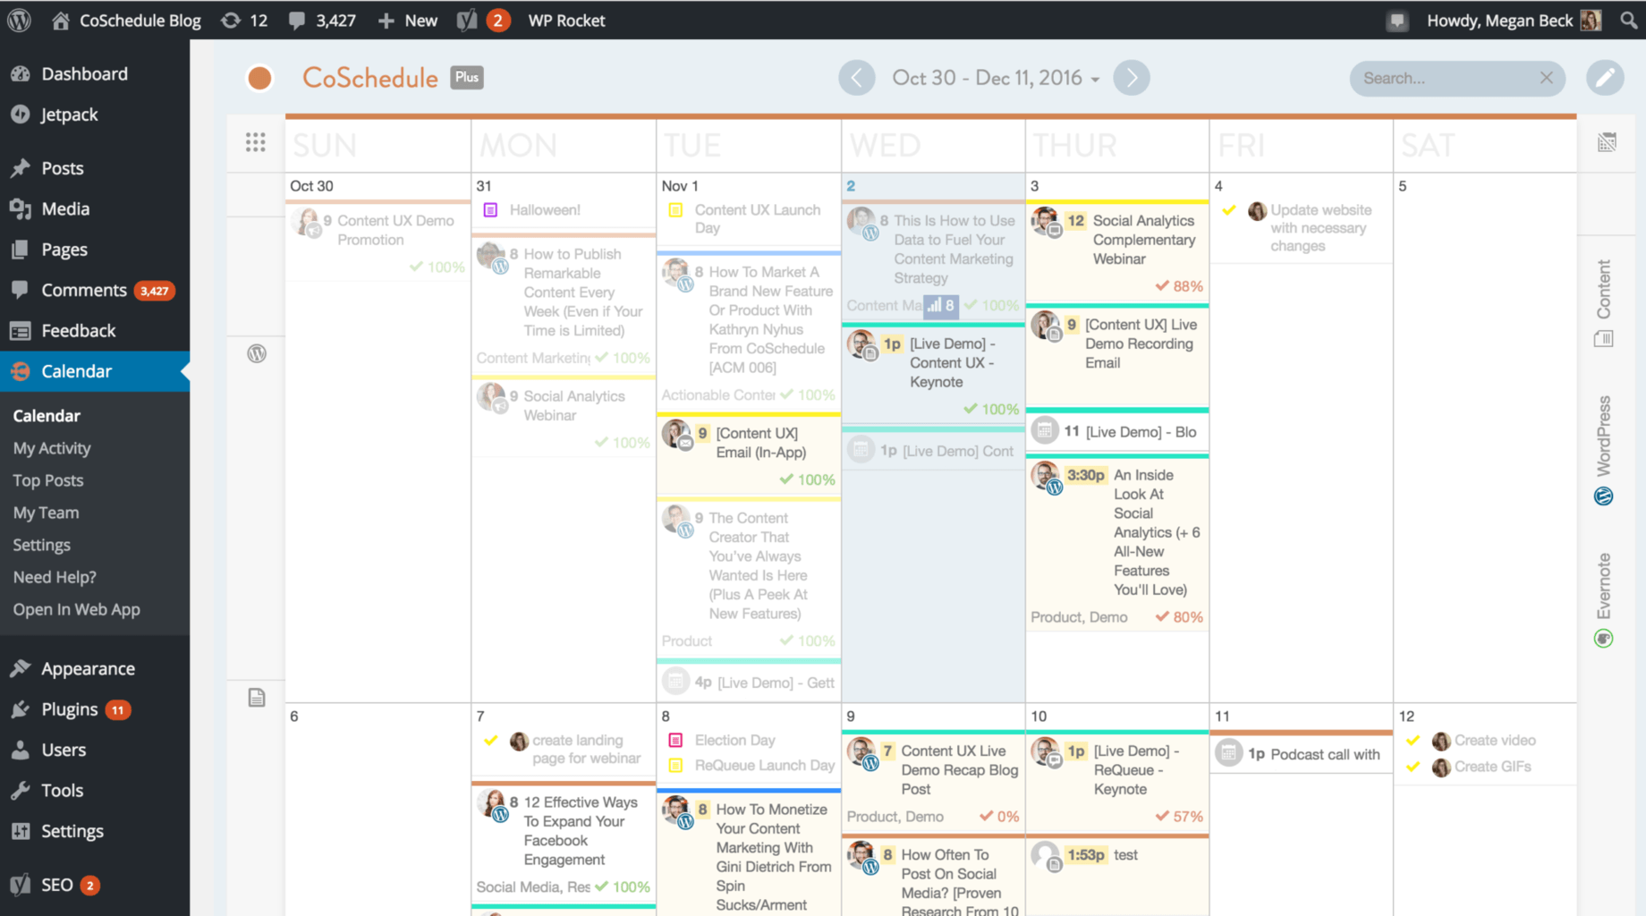Open 88% progress on Social Analytics Webinar

click(1179, 286)
